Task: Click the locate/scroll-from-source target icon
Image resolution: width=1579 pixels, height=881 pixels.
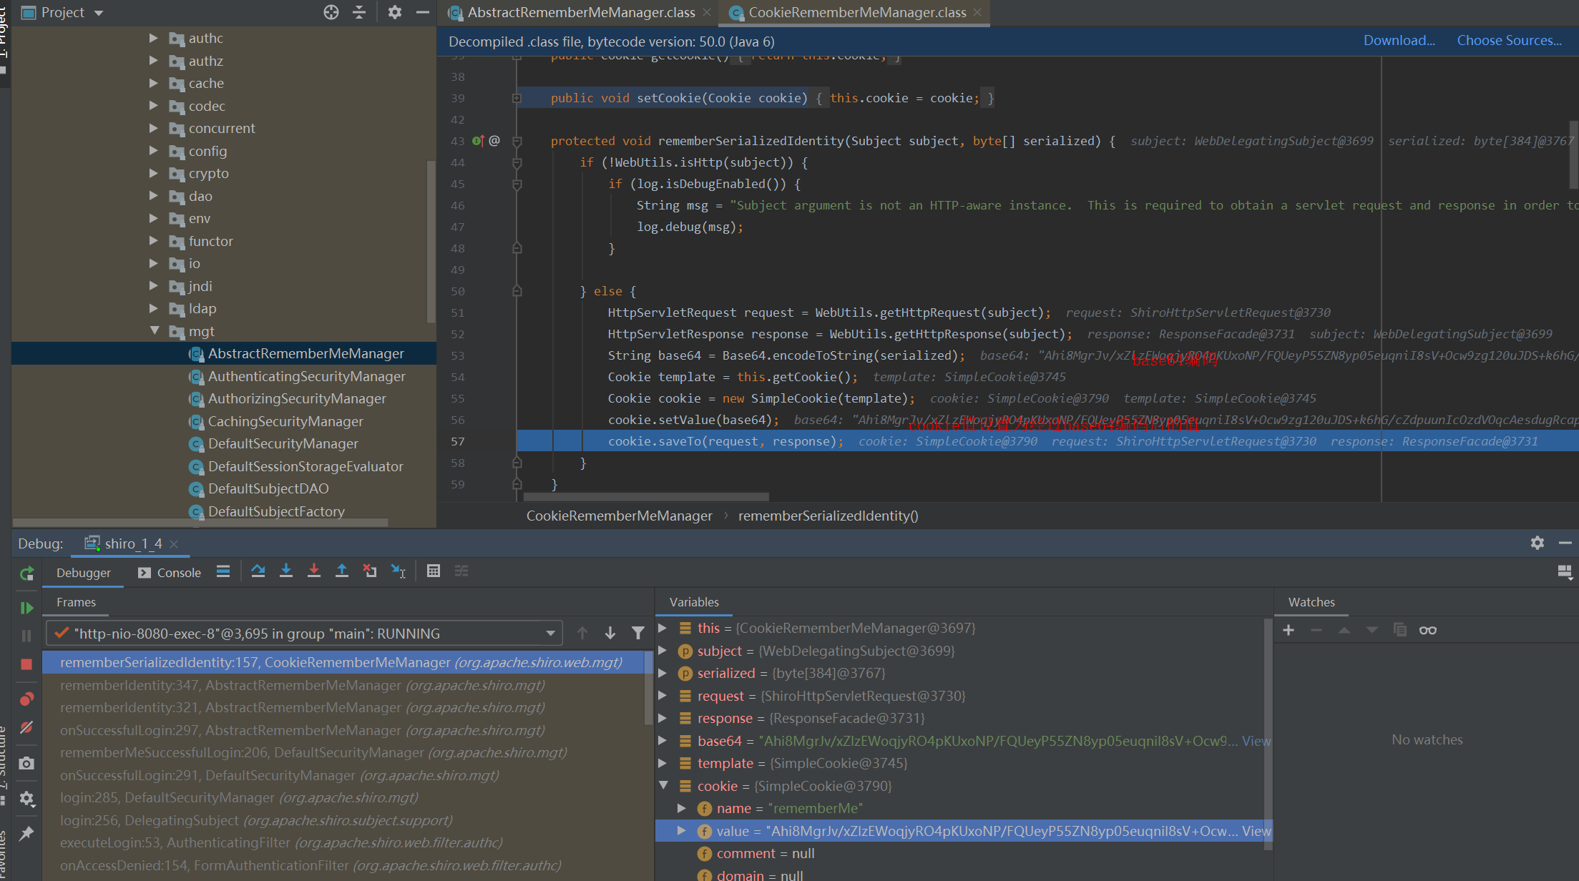Action: tap(331, 12)
